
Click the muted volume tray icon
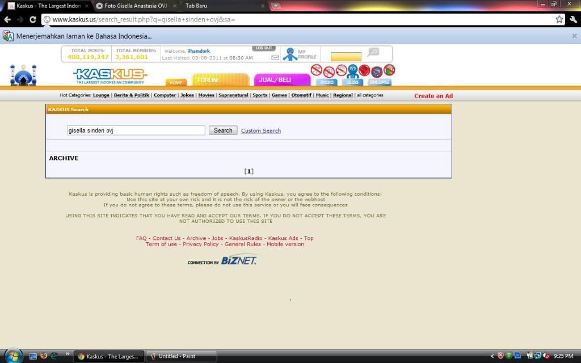[x=546, y=356]
